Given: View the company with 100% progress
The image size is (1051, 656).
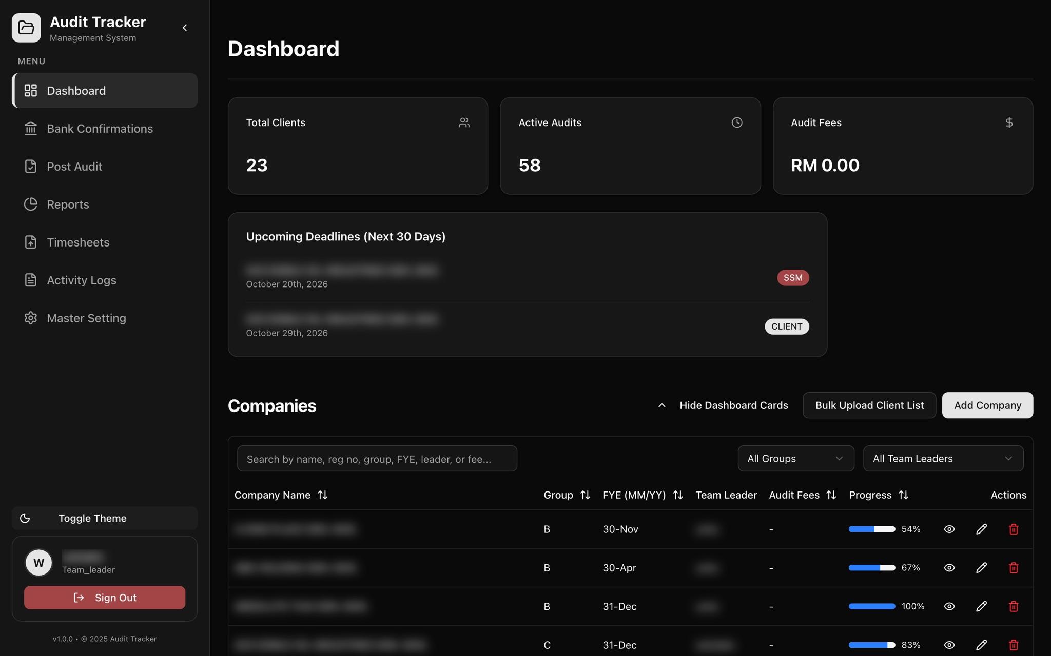Looking at the screenshot, I should point(949,606).
